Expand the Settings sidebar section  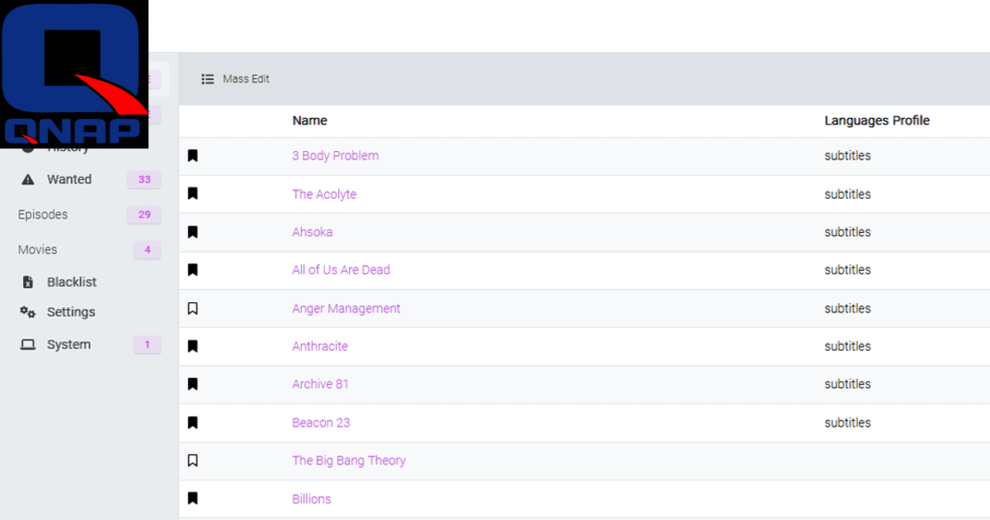pyautogui.click(x=71, y=312)
